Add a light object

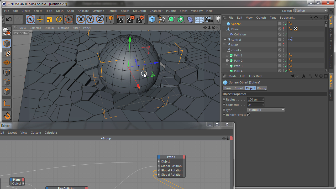pyautogui.click(x=218, y=19)
